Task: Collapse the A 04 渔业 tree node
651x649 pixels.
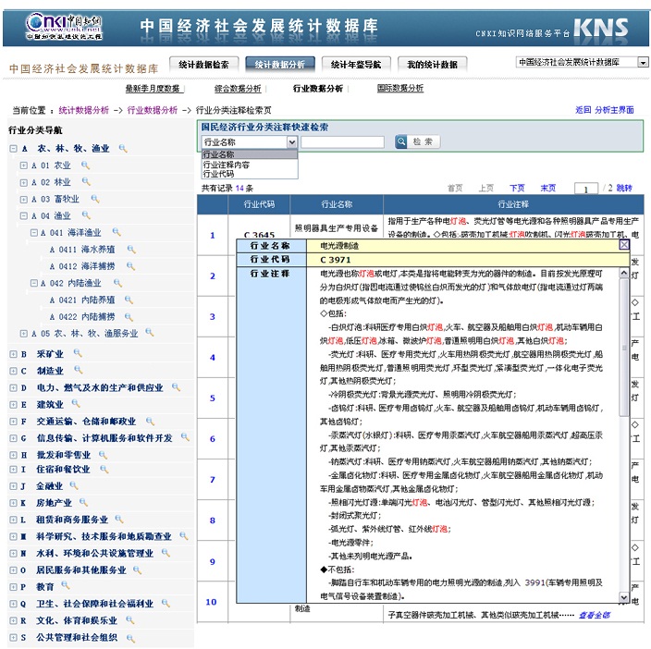Action: (x=23, y=216)
